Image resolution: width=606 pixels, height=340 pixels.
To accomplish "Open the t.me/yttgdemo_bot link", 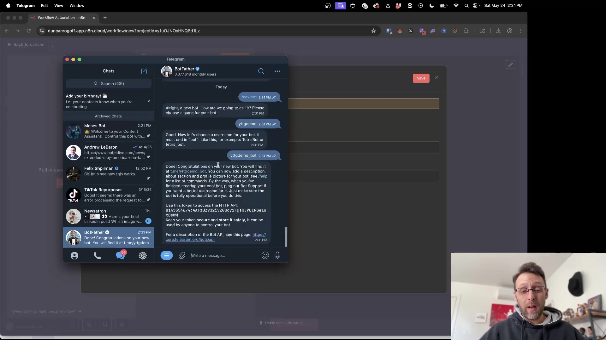I will click(188, 171).
